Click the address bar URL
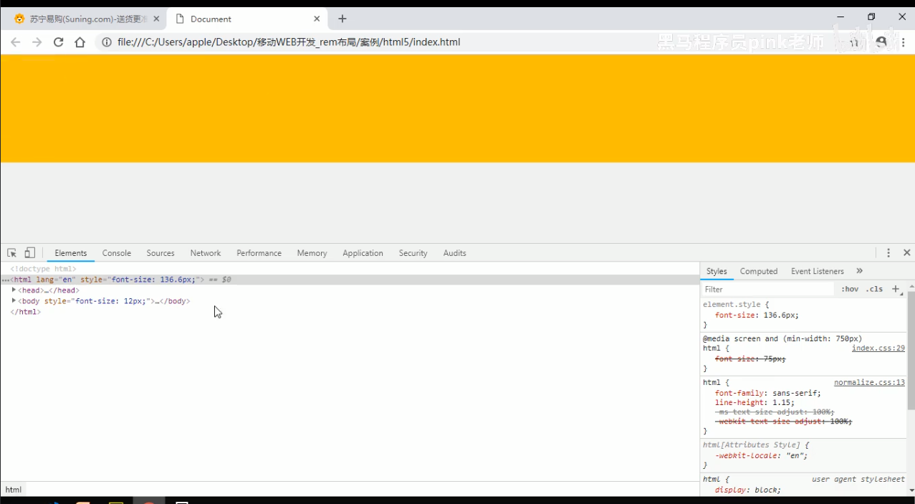Screen dimensions: 915x504 [x=289, y=42]
